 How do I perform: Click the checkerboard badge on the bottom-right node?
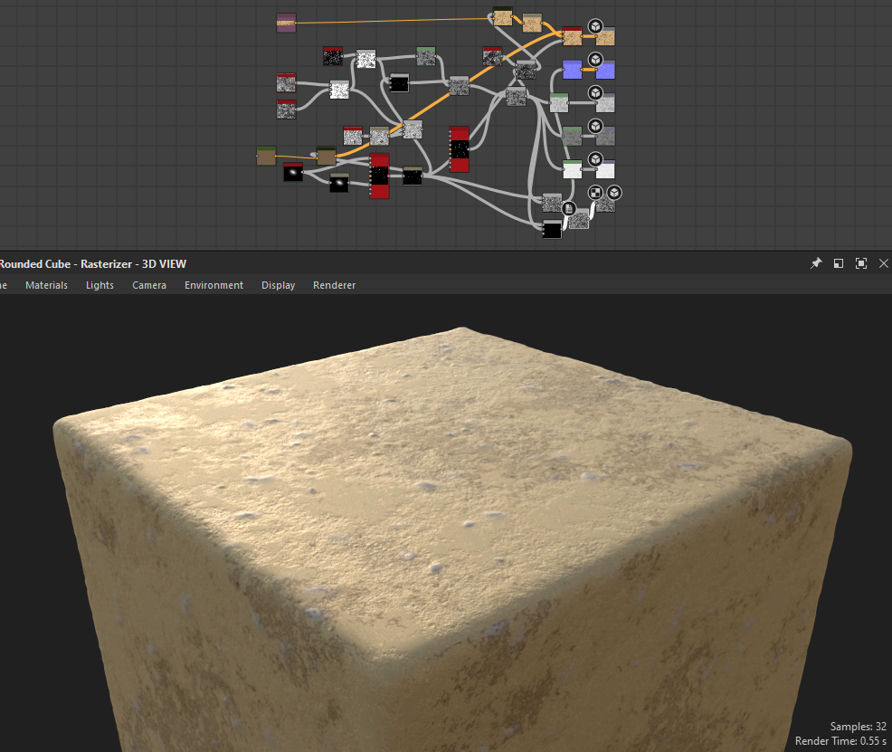(595, 193)
